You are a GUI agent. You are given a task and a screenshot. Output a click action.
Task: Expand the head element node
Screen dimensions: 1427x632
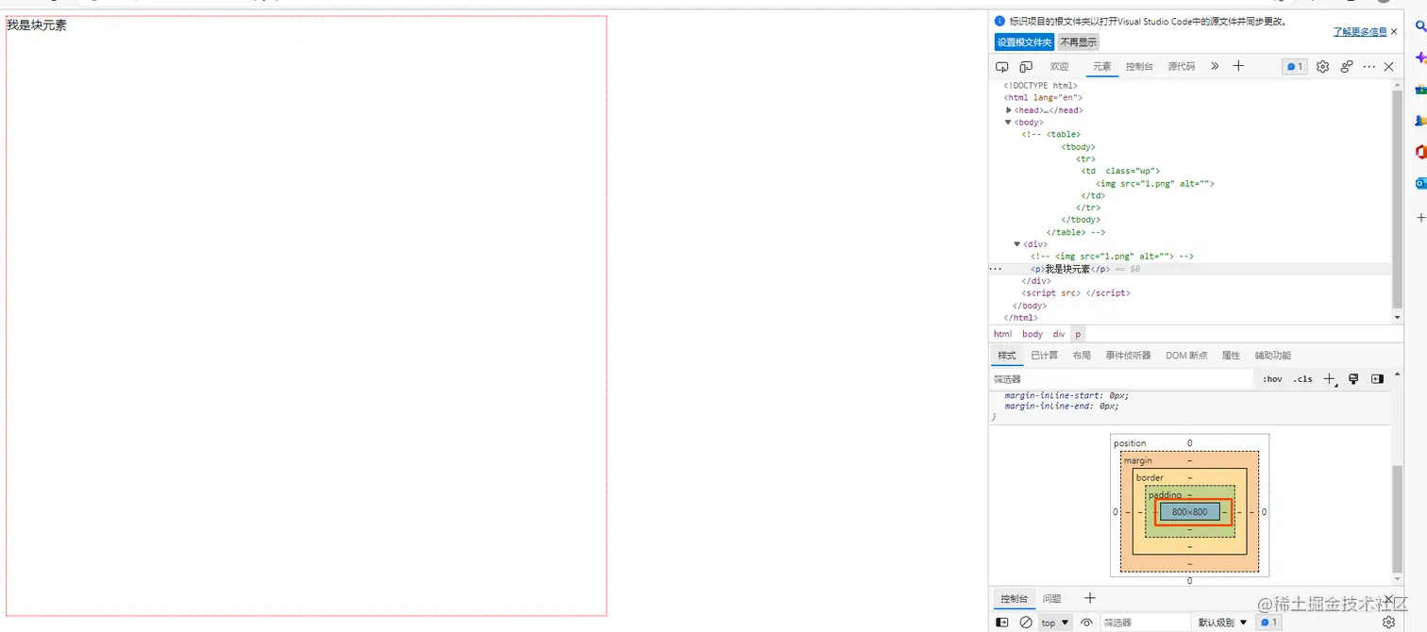[1009, 110]
